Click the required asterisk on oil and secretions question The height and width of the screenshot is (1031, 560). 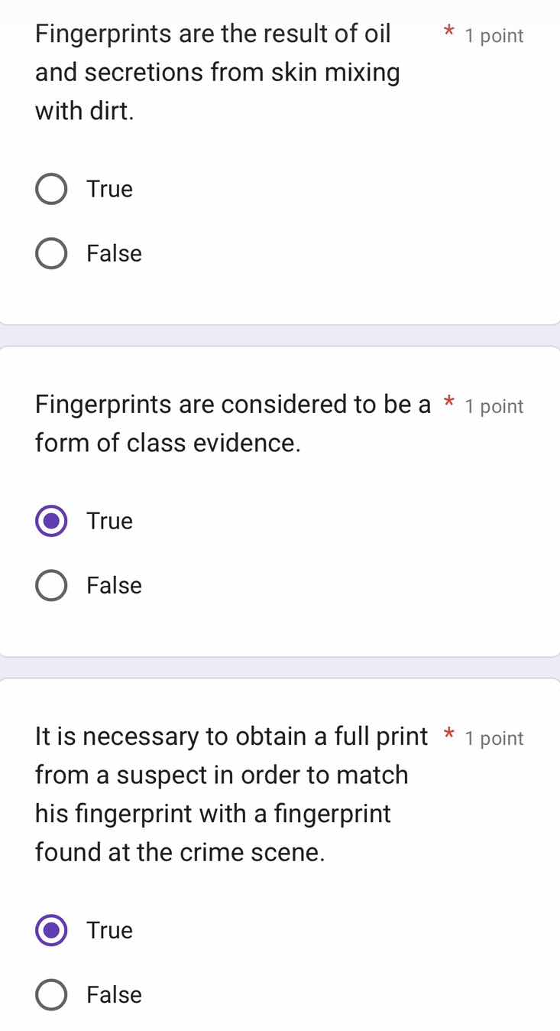pos(449,34)
